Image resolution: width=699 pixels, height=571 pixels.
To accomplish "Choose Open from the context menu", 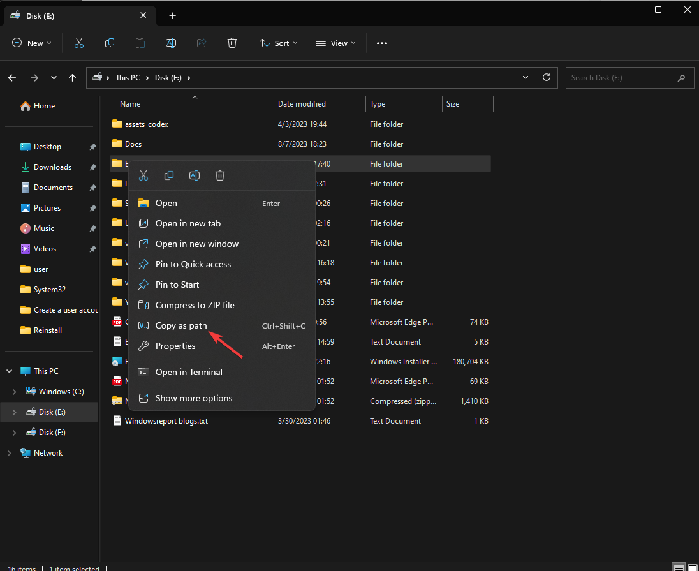I will pyautogui.click(x=222, y=204).
